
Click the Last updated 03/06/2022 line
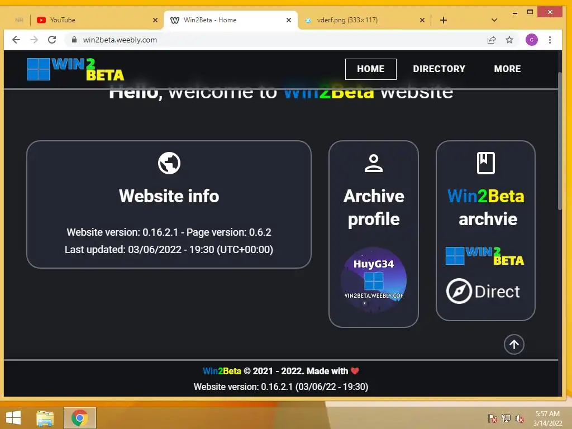tap(169, 250)
